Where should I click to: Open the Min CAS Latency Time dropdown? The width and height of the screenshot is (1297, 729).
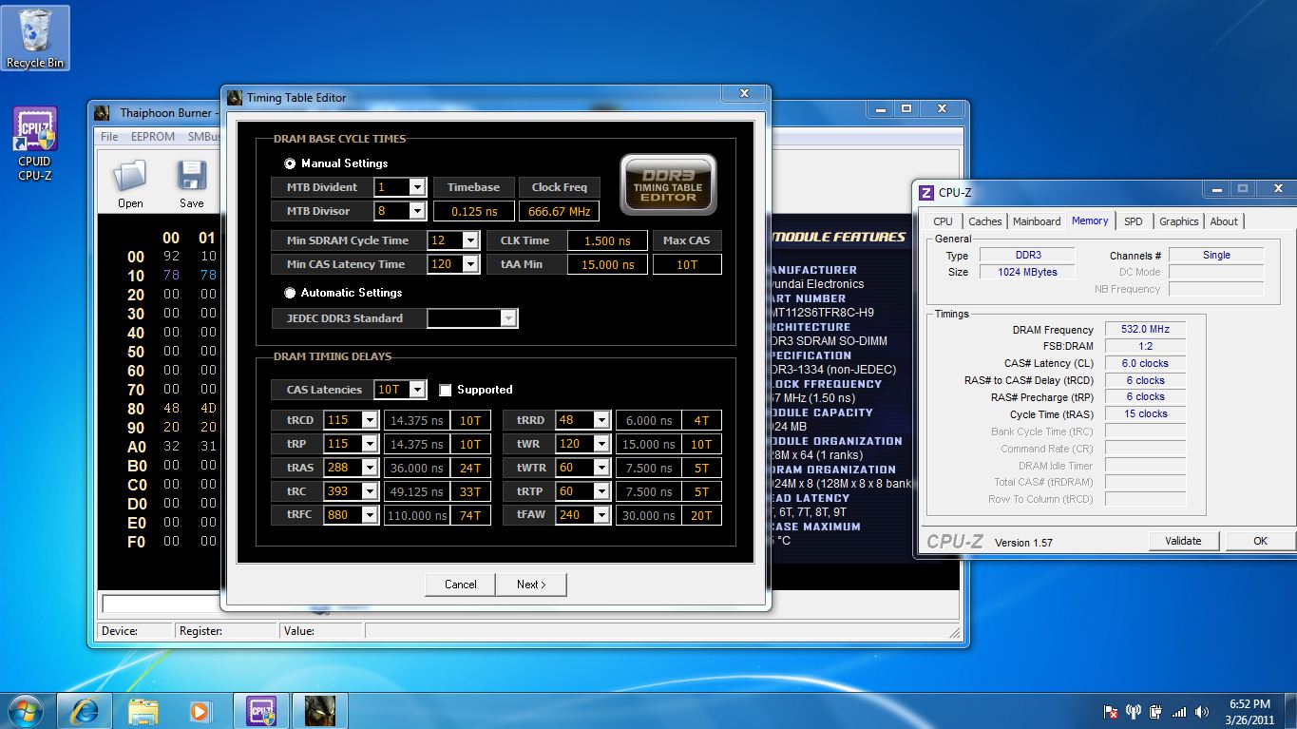[x=470, y=264]
